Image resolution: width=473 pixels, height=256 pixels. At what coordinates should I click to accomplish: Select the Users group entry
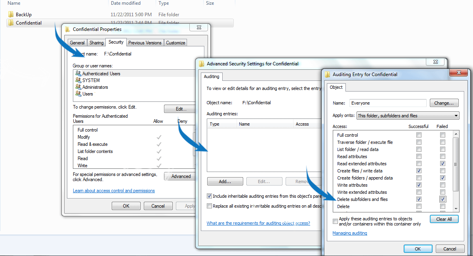88,94
